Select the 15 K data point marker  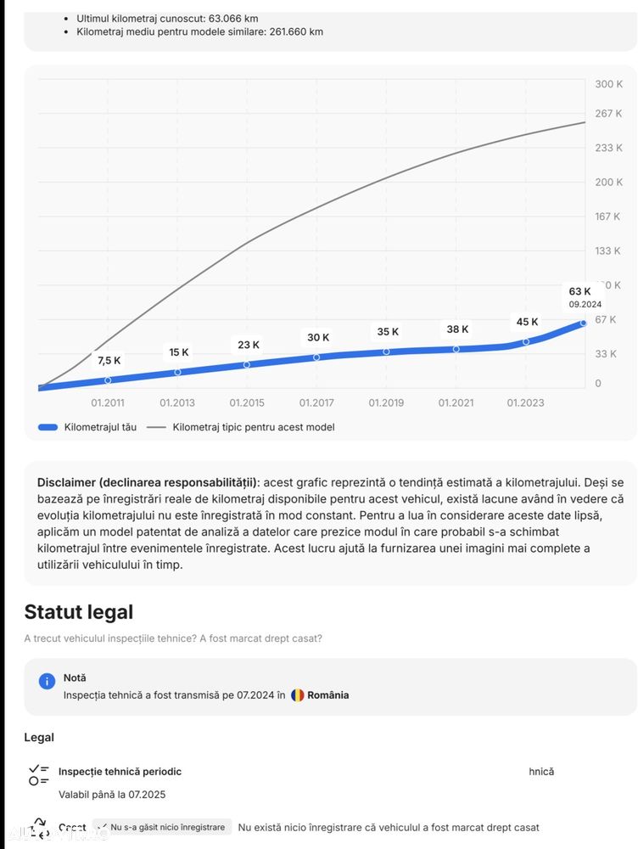point(178,372)
